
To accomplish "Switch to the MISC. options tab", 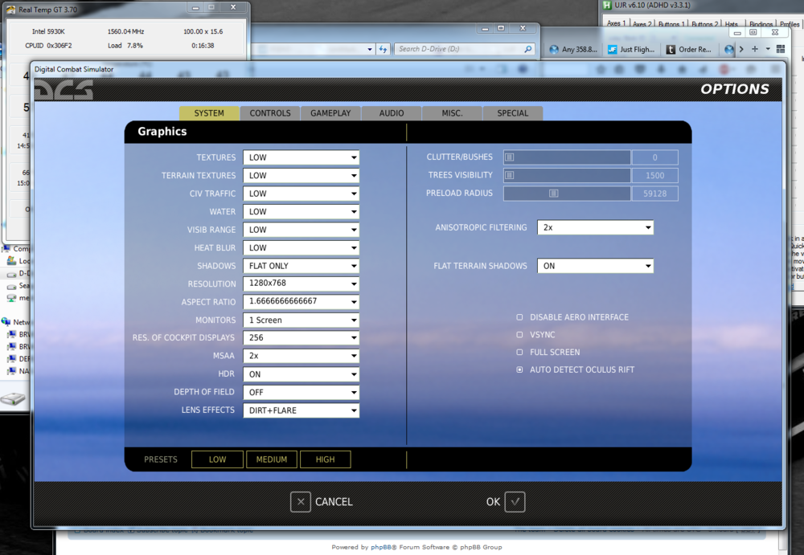I will [x=452, y=113].
